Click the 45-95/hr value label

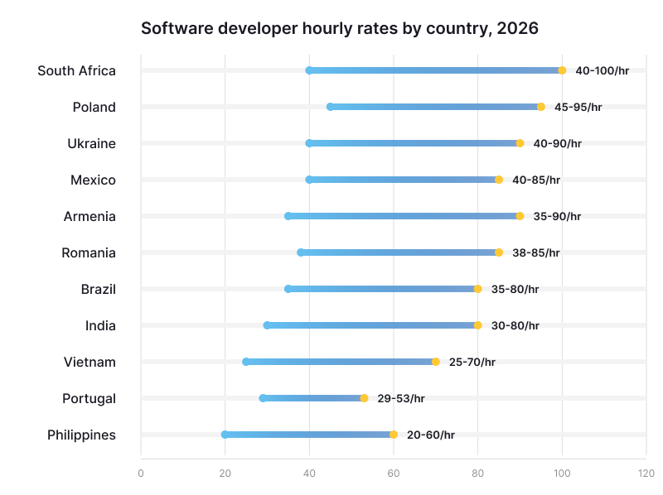(578, 107)
